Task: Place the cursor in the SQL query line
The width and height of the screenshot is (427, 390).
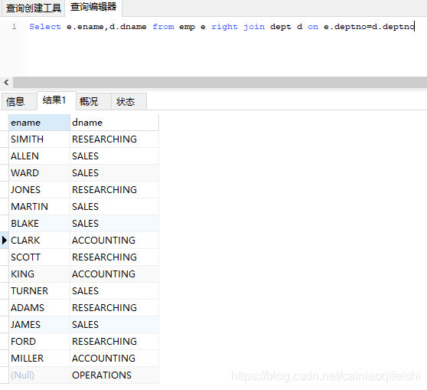Action: 222,27
